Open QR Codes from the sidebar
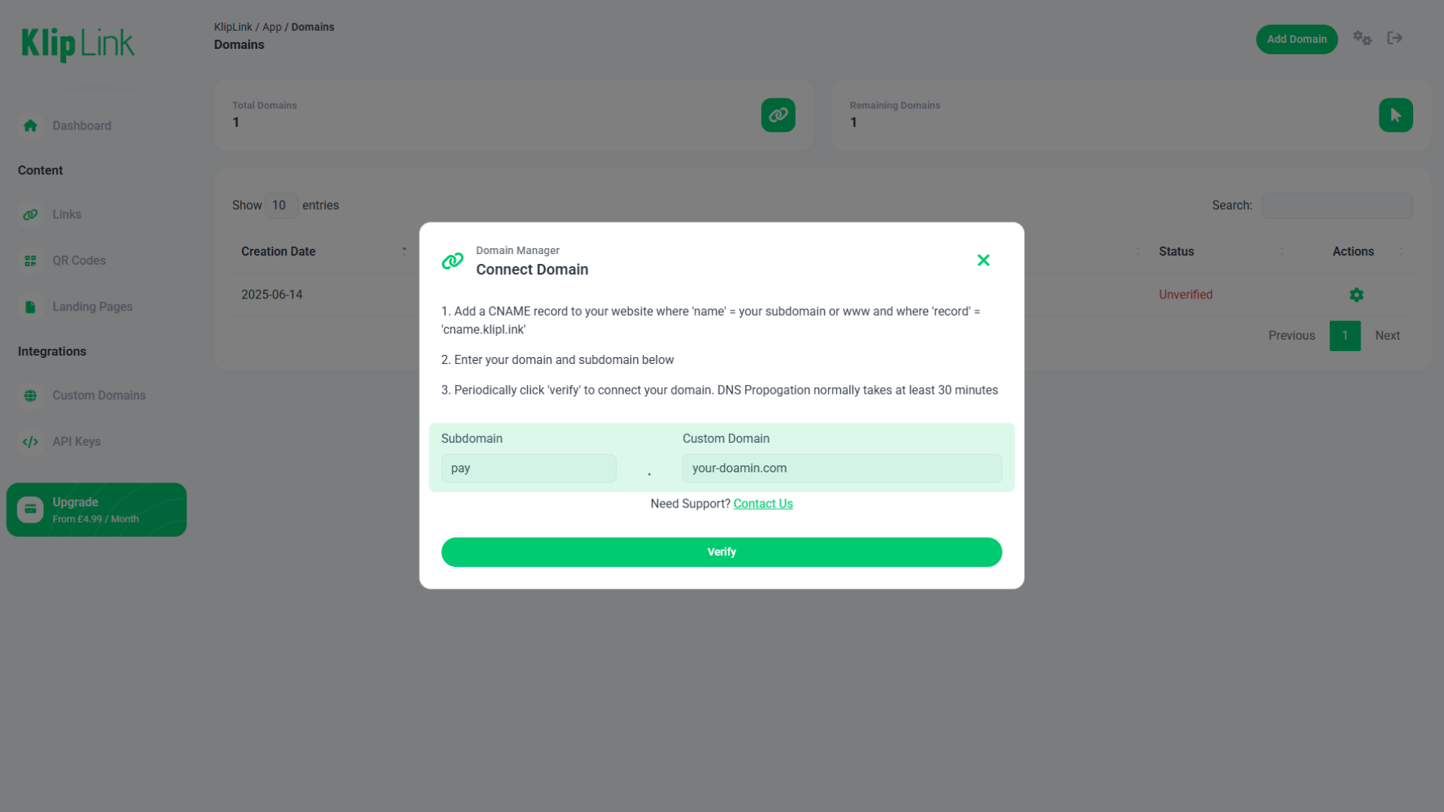Viewport: 1444px width, 812px height. click(x=79, y=260)
